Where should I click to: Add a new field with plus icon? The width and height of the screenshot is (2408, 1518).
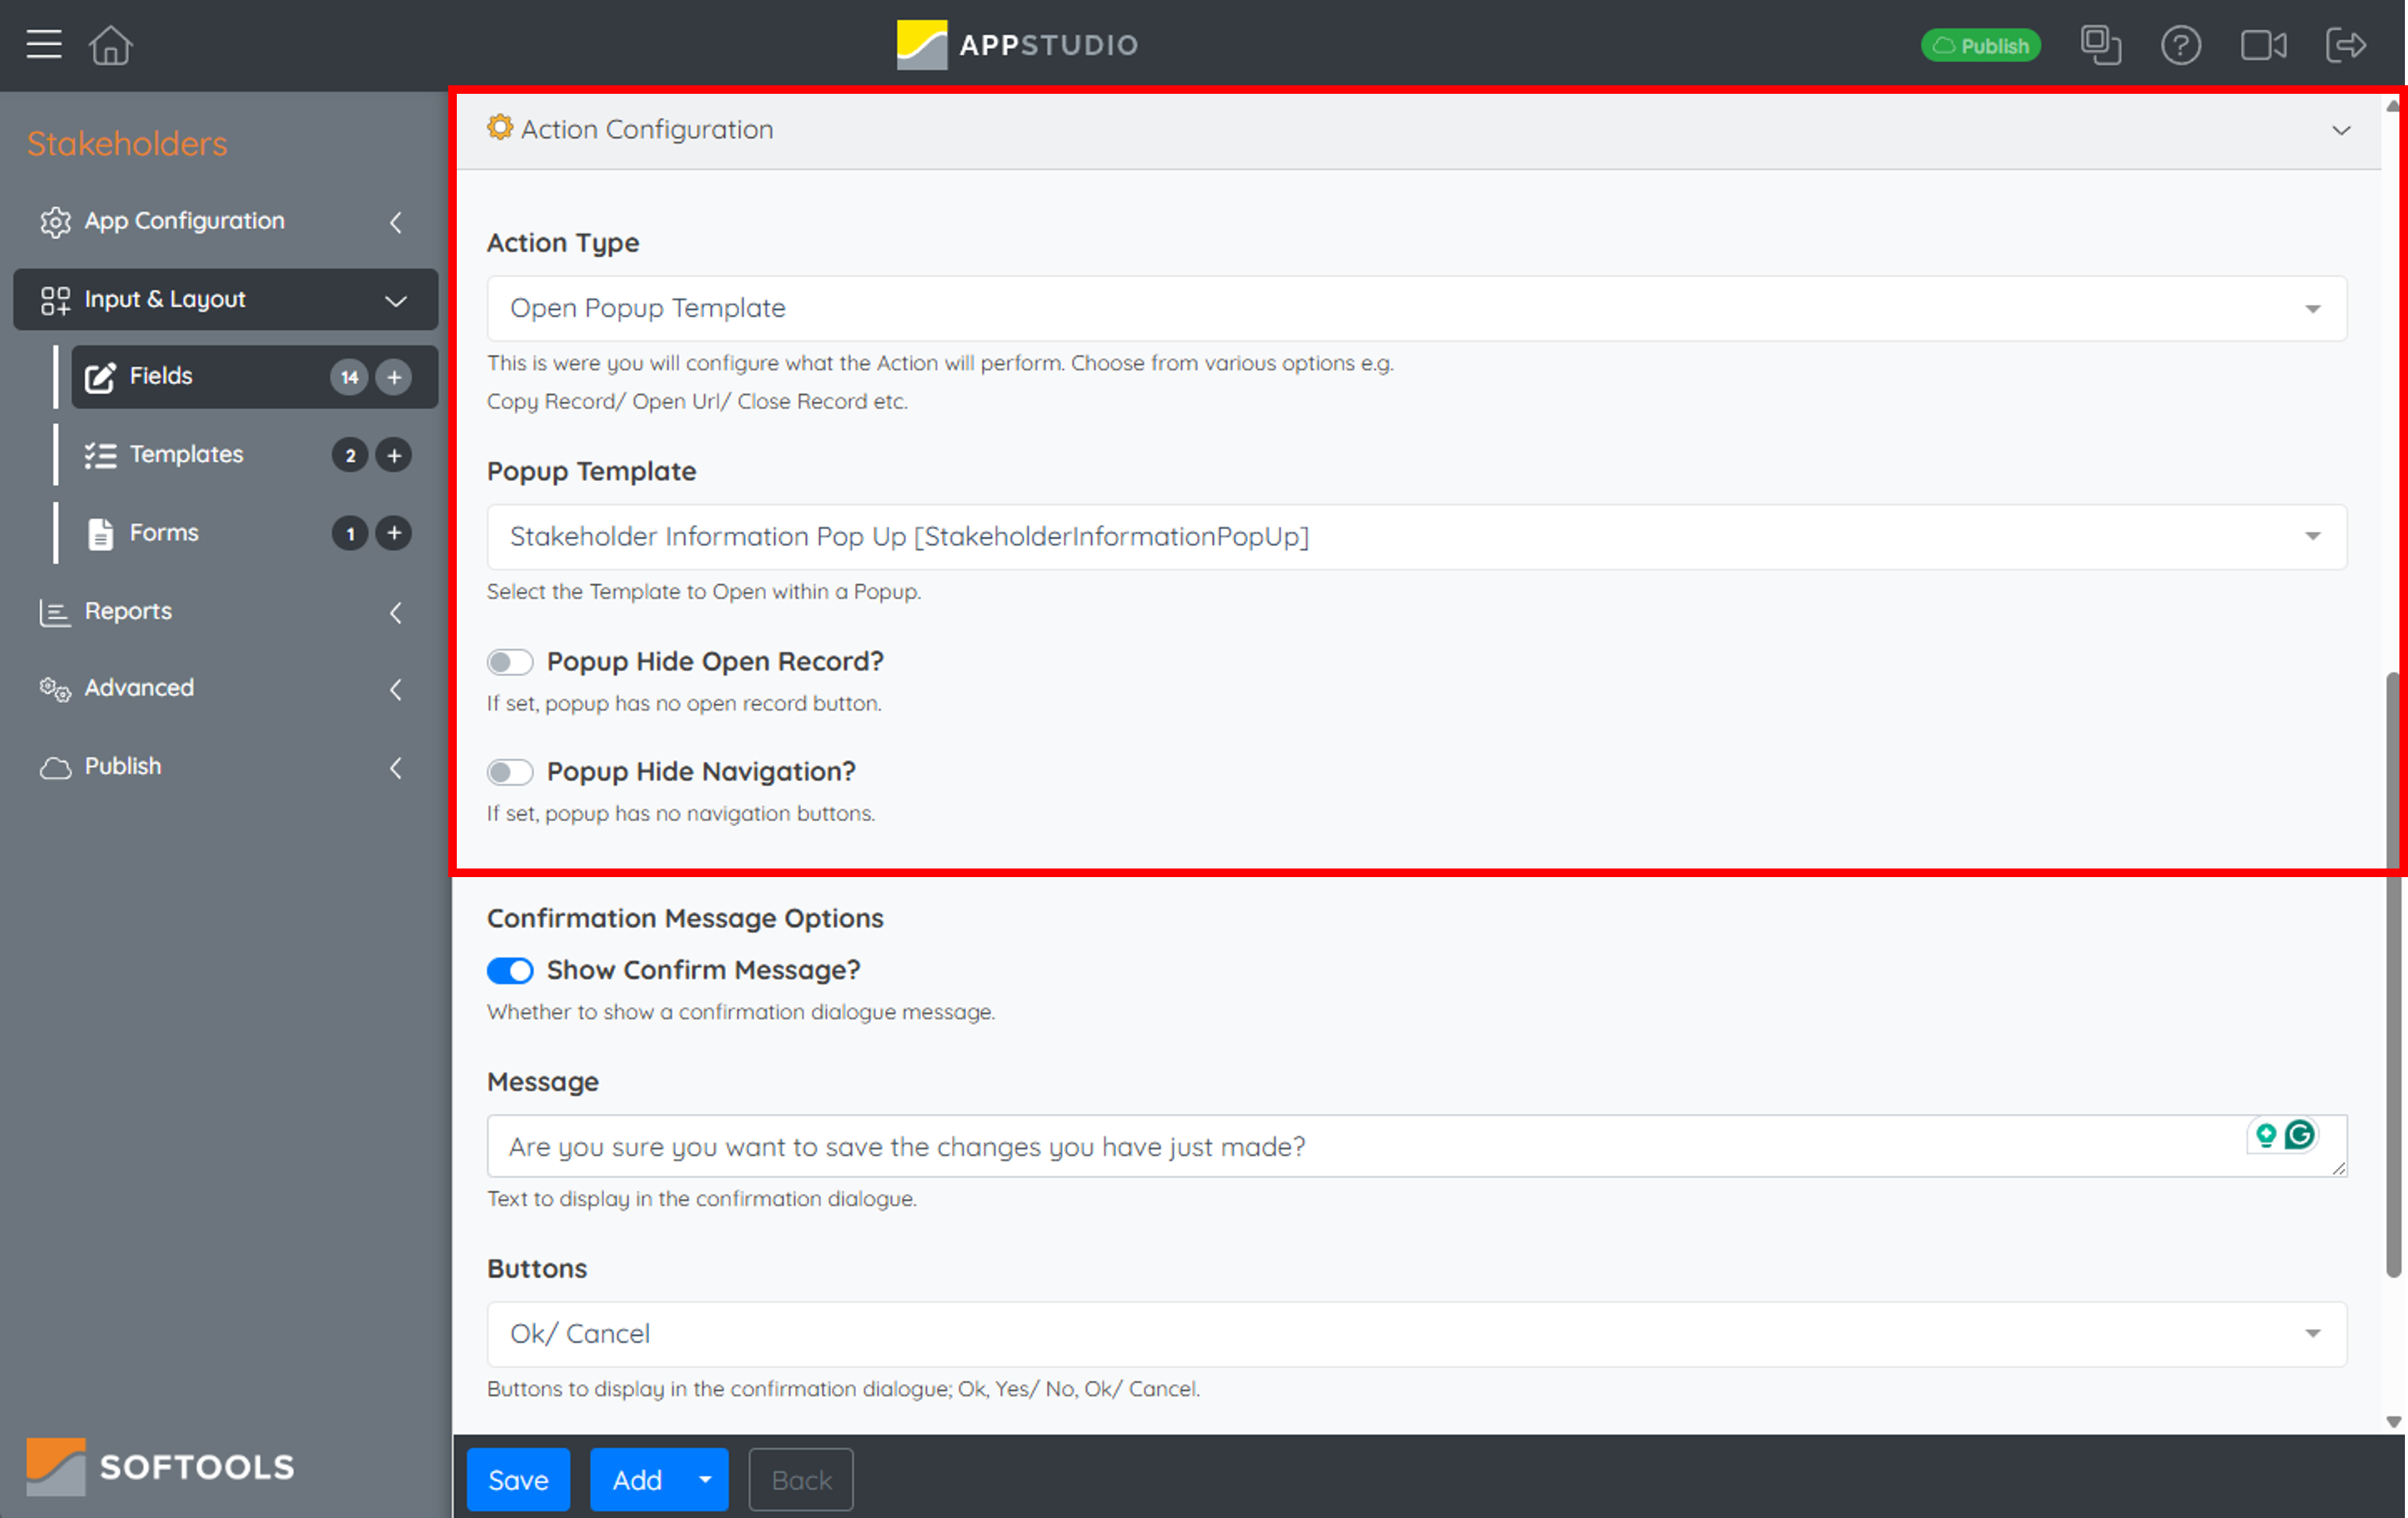[394, 377]
